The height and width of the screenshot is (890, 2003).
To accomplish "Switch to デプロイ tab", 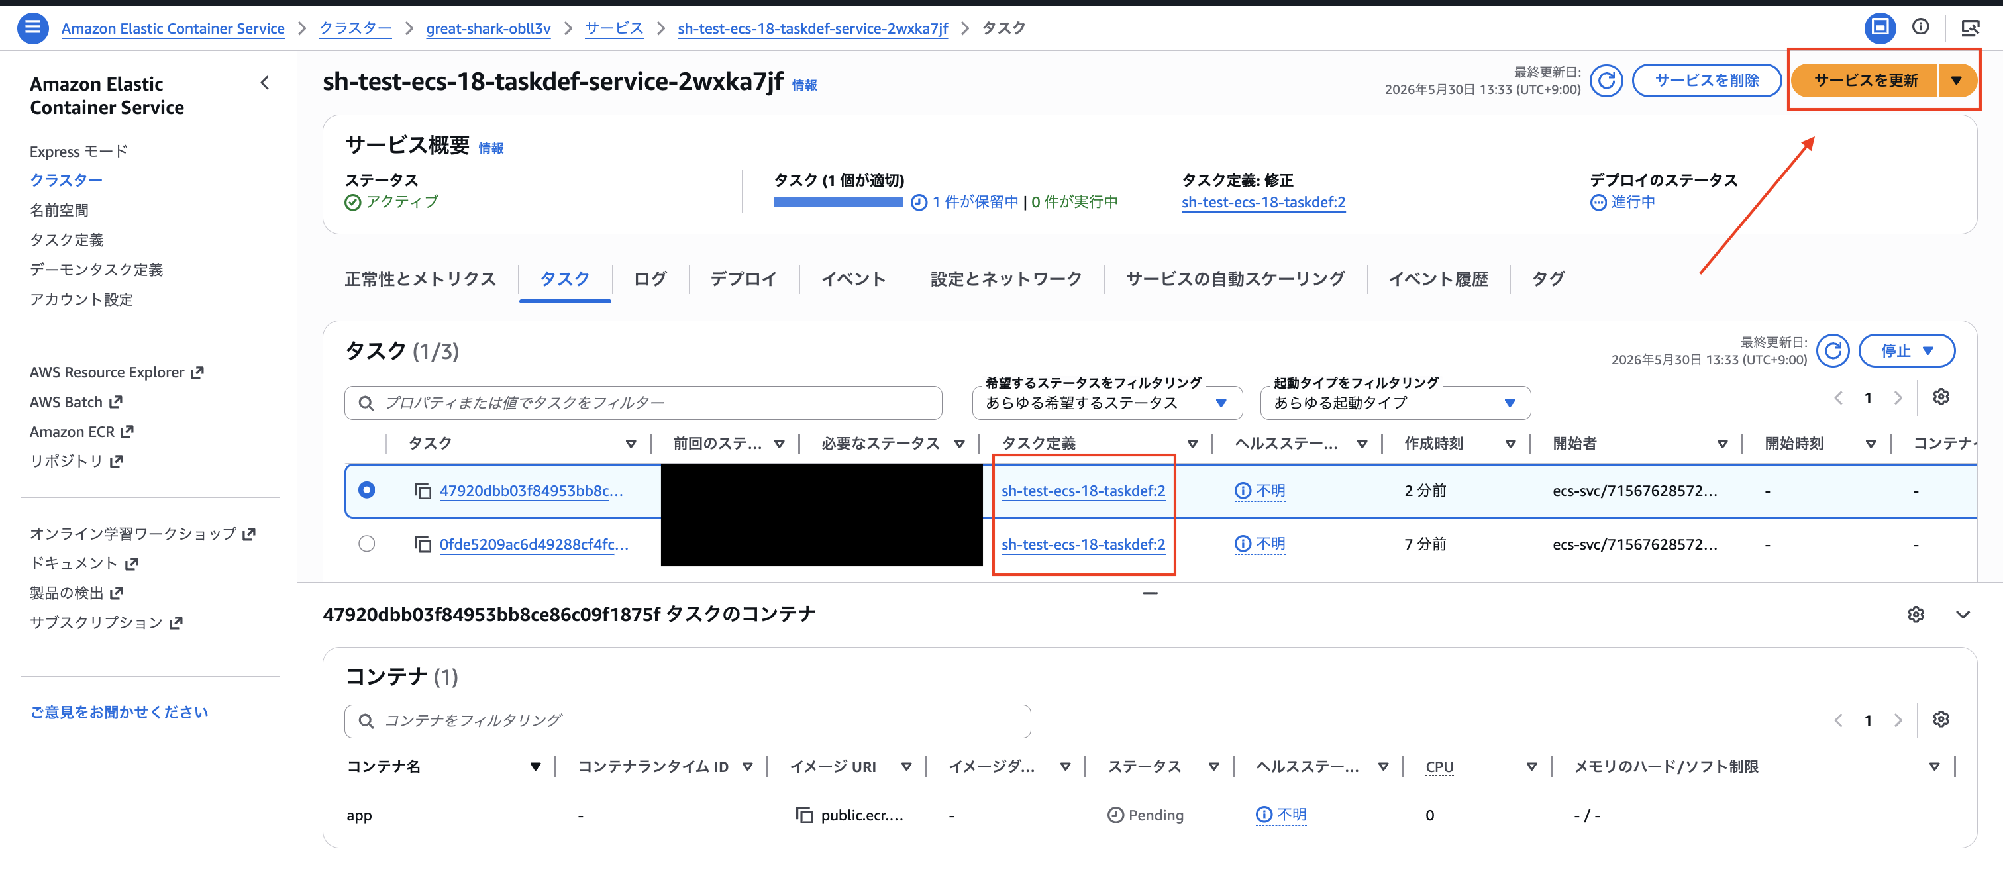I will click(x=743, y=279).
